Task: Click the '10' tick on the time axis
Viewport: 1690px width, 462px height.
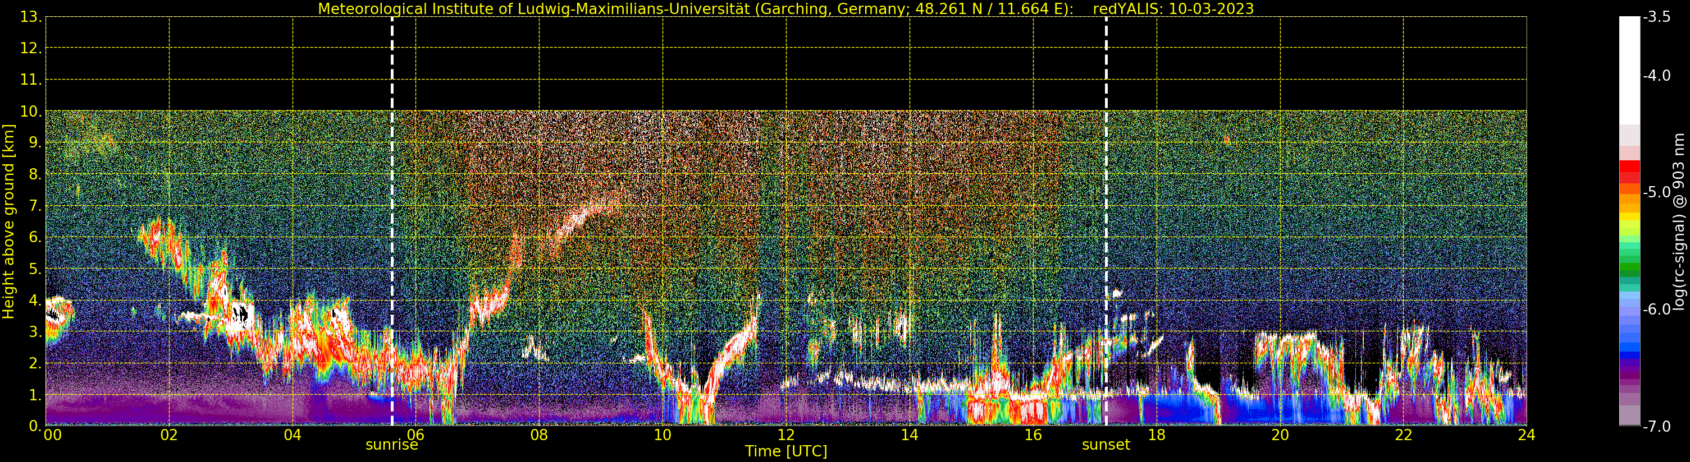Action: tap(663, 435)
